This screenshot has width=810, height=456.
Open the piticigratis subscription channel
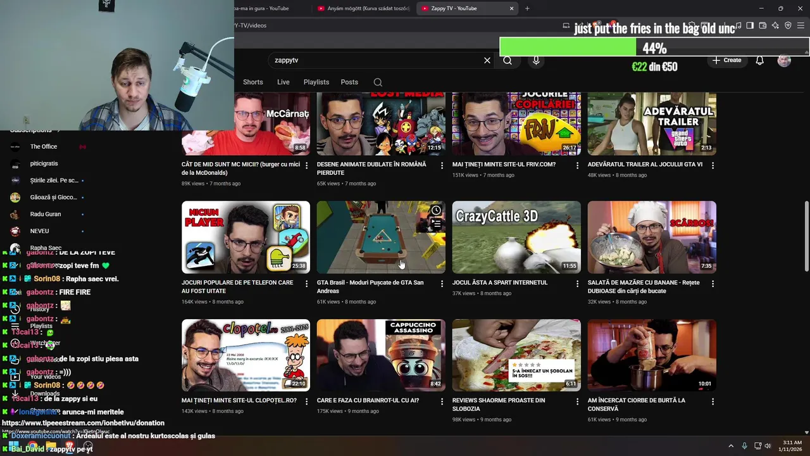44,163
